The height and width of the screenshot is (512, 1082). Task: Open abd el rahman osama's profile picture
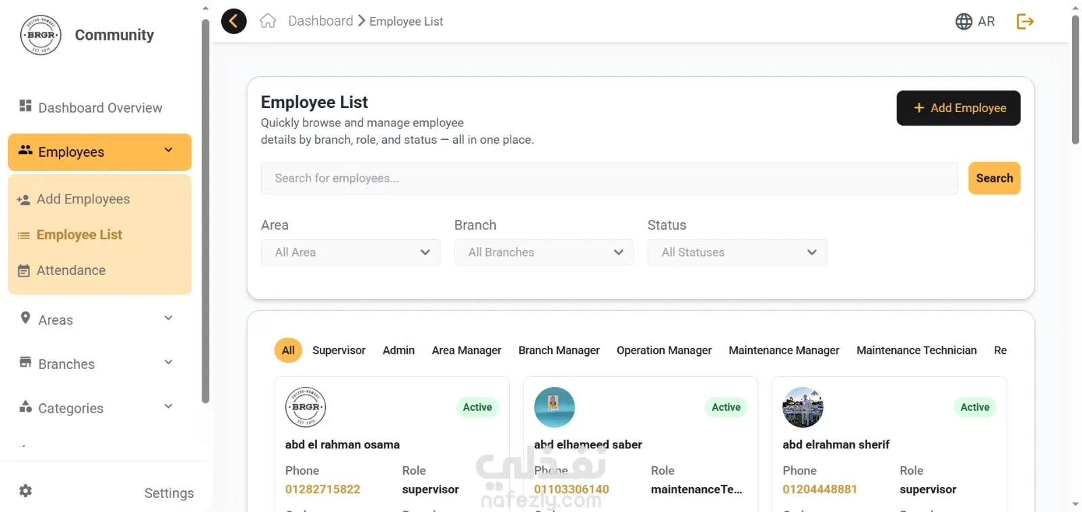point(306,407)
